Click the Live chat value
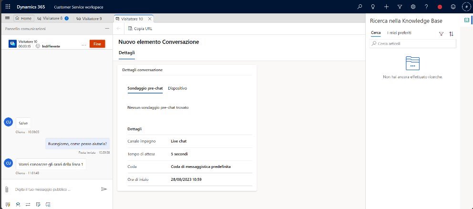 click(x=179, y=141)
